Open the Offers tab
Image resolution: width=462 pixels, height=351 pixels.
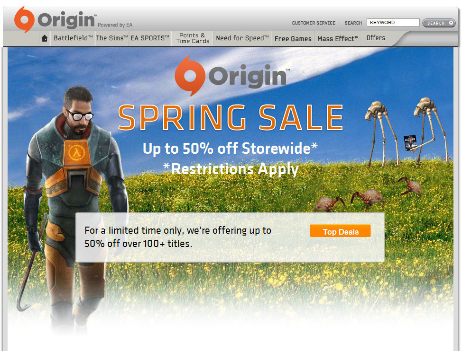(x=376, y=38)
